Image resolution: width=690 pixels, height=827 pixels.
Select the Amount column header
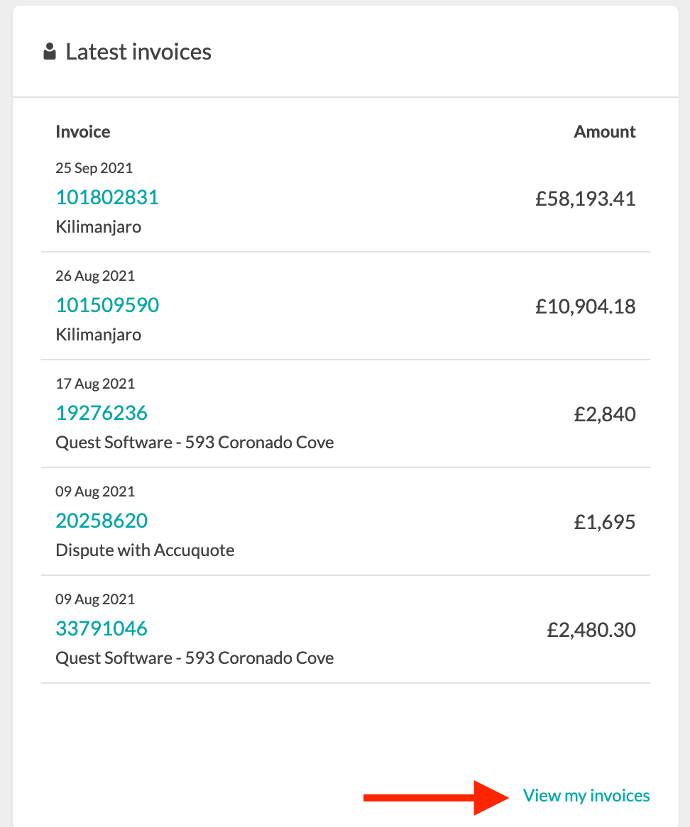[x=605, y=132]
